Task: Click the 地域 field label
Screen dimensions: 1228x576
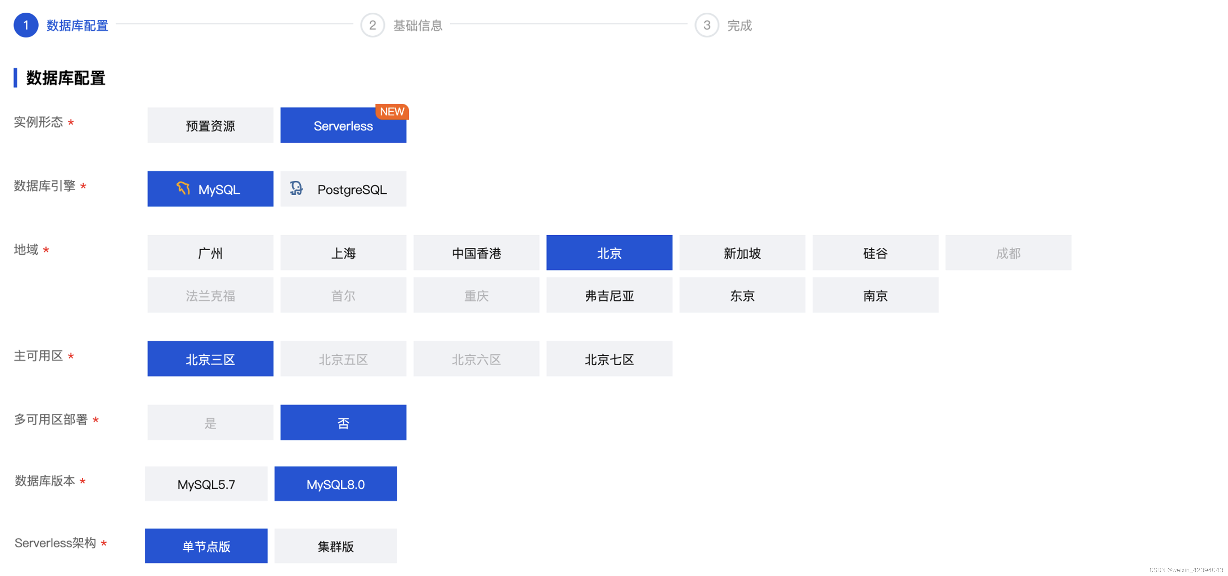Action: [26, 250]
